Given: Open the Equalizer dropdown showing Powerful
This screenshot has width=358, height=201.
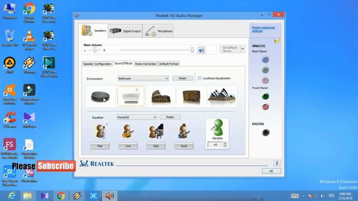Looking at the screenshot, I should pyautogui.click(x=136, y=117).
